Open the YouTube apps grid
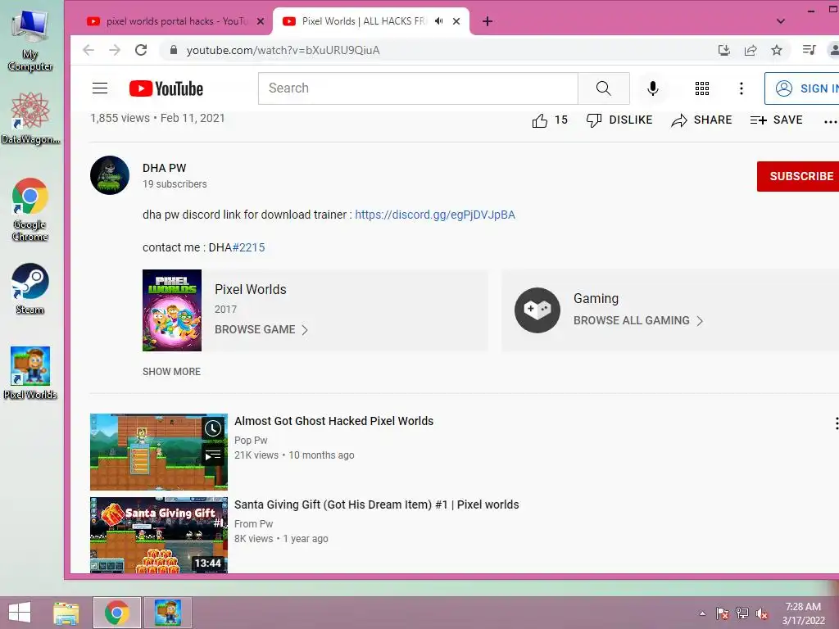This screenshot has width=839, height=629. click(702, 88)
